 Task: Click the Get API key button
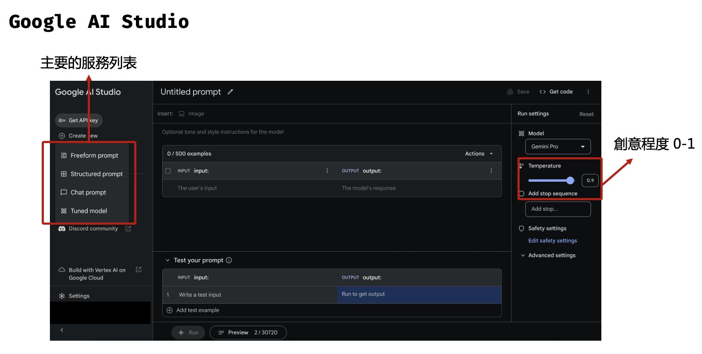(x=79, y=120)
